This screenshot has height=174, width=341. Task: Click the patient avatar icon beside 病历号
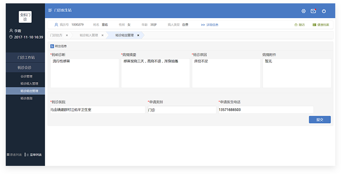point(56,25)
